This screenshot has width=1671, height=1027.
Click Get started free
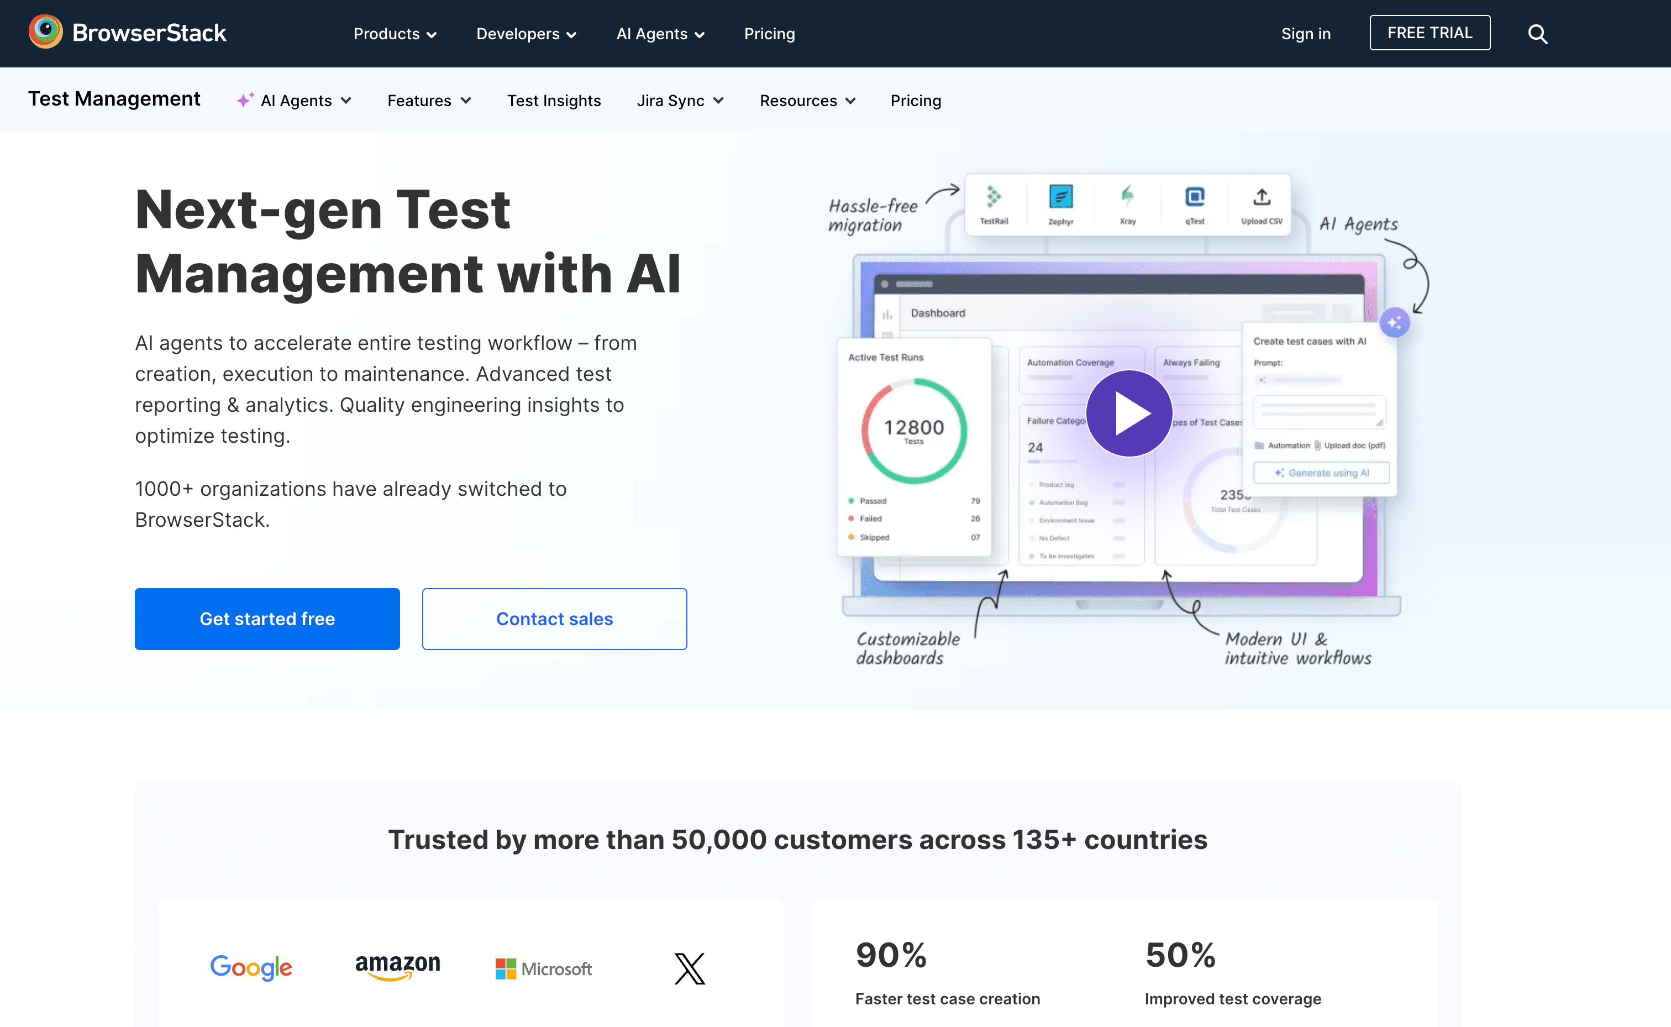pyautogui.click(x=267, y=619)
